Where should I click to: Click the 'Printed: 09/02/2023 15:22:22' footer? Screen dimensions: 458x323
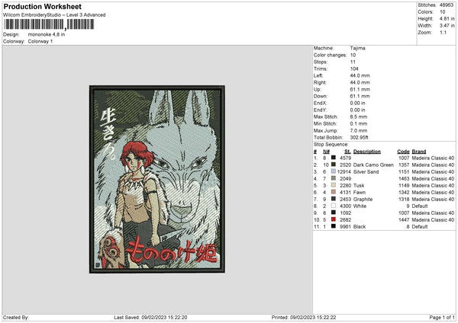(x=304, y=317)
